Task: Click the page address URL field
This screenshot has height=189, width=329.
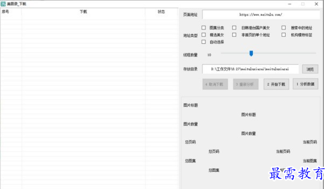Action: (x=261, y=14)
